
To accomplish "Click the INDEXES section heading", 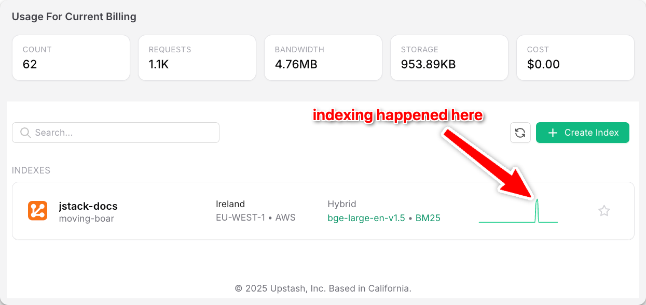I will [31, 170].
